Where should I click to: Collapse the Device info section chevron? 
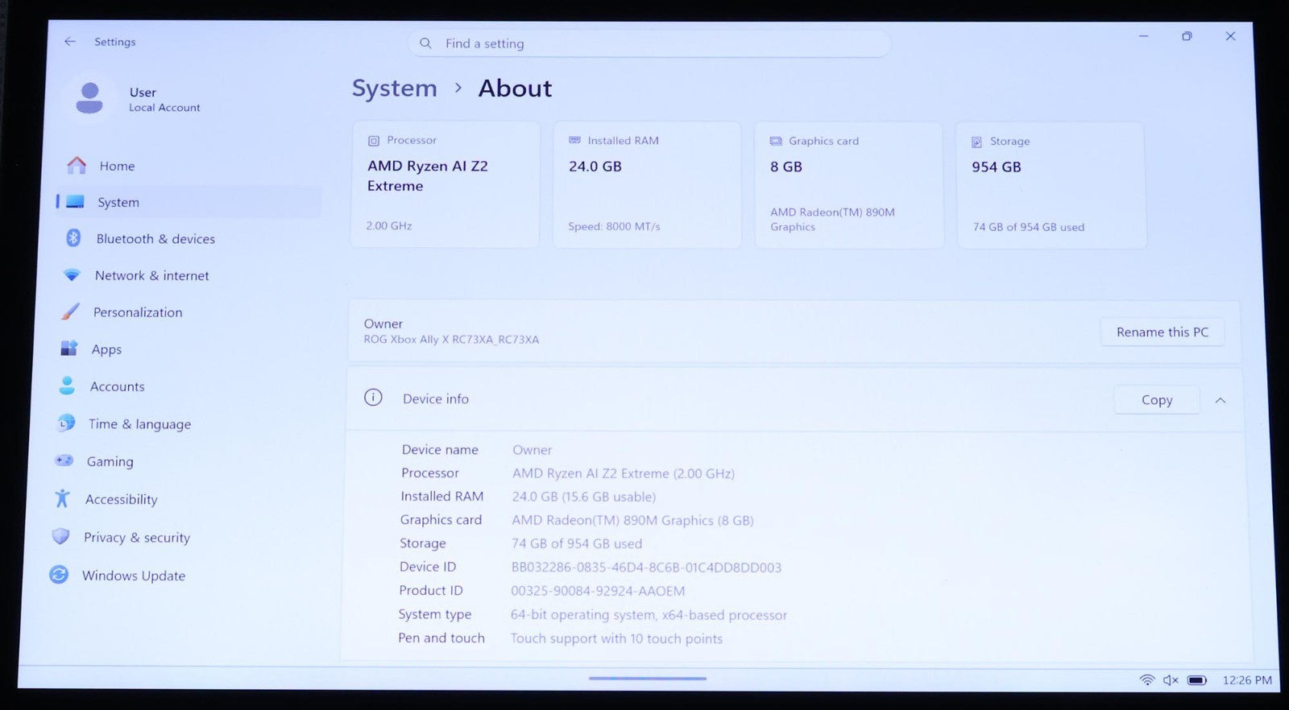1221,400
